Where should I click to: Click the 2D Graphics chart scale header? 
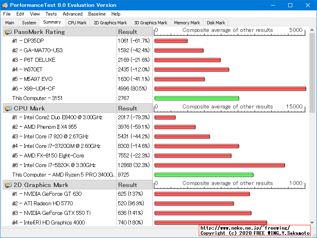(230, 185)
